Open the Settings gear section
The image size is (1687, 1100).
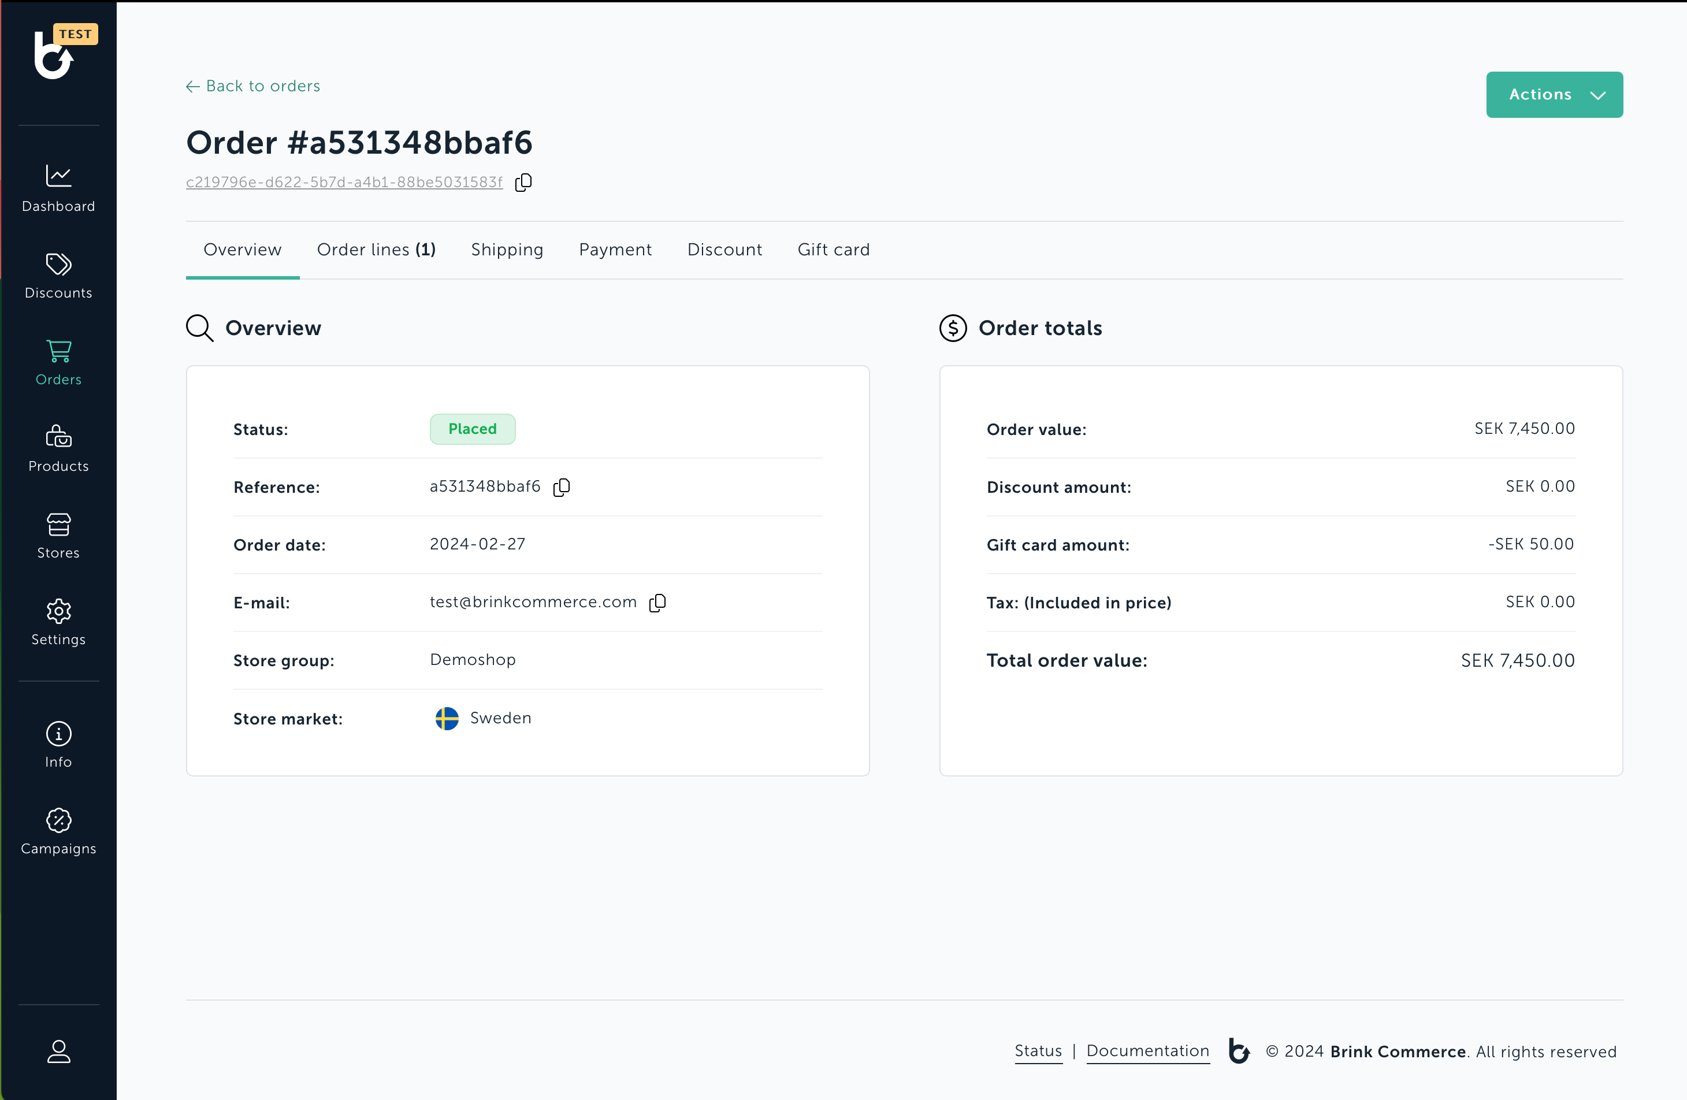pos(58,622)
